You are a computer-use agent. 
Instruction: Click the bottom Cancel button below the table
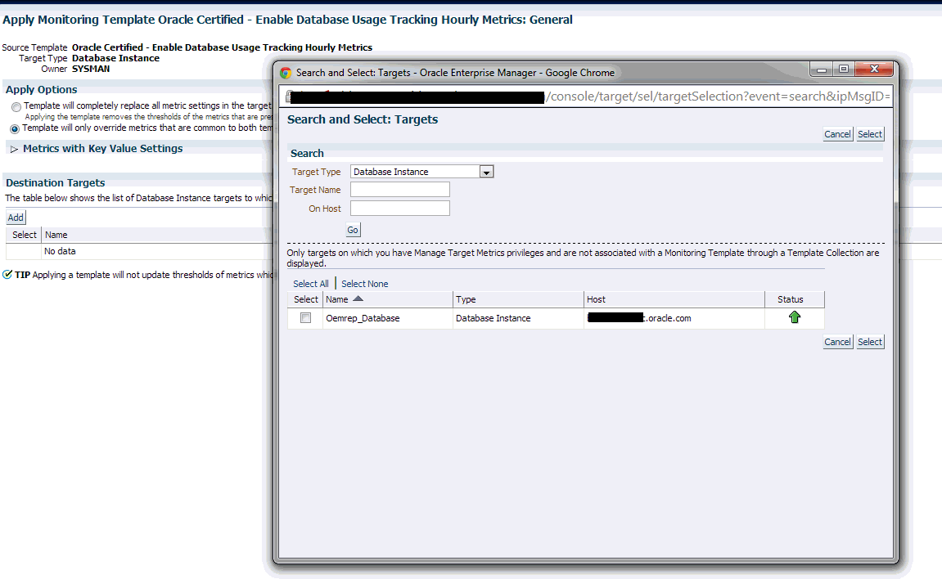[x=837, y=342]
